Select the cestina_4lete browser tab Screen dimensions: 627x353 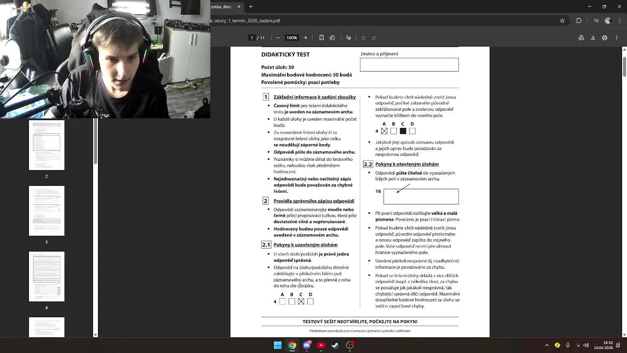pyautogui.click(x=223, y=7)
